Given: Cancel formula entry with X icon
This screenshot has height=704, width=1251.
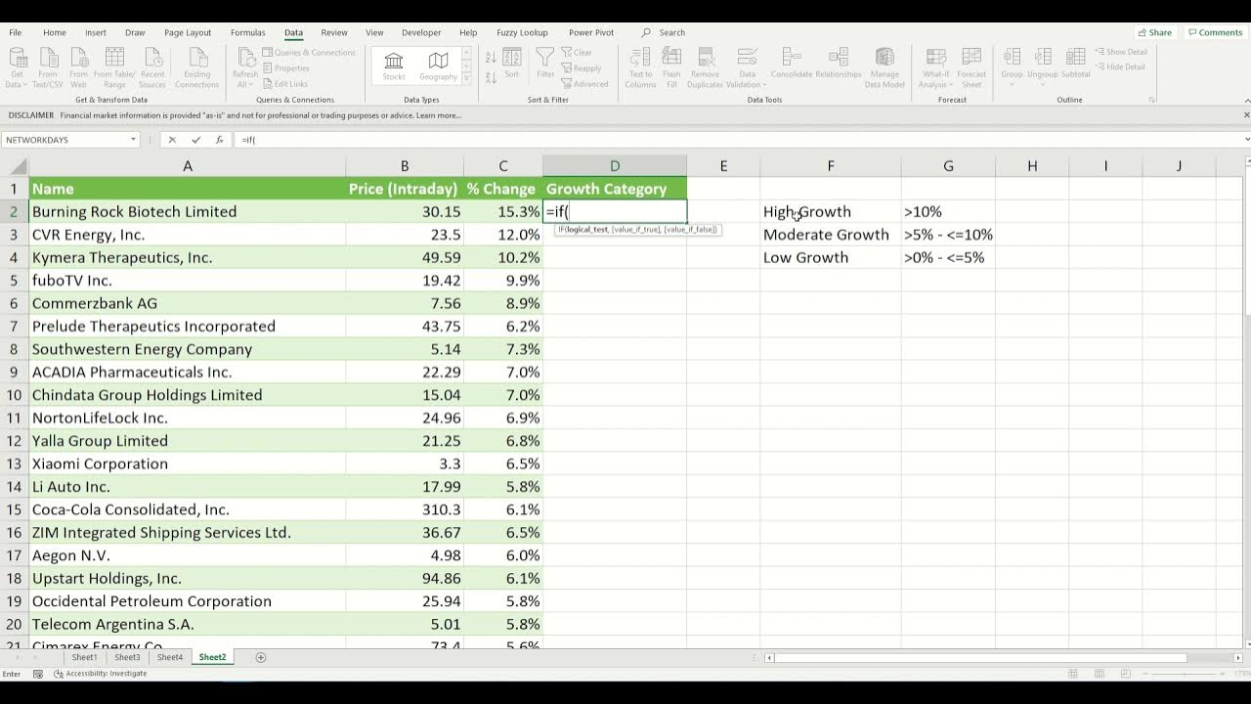Looking at the screenshot, I should (172, 140).
